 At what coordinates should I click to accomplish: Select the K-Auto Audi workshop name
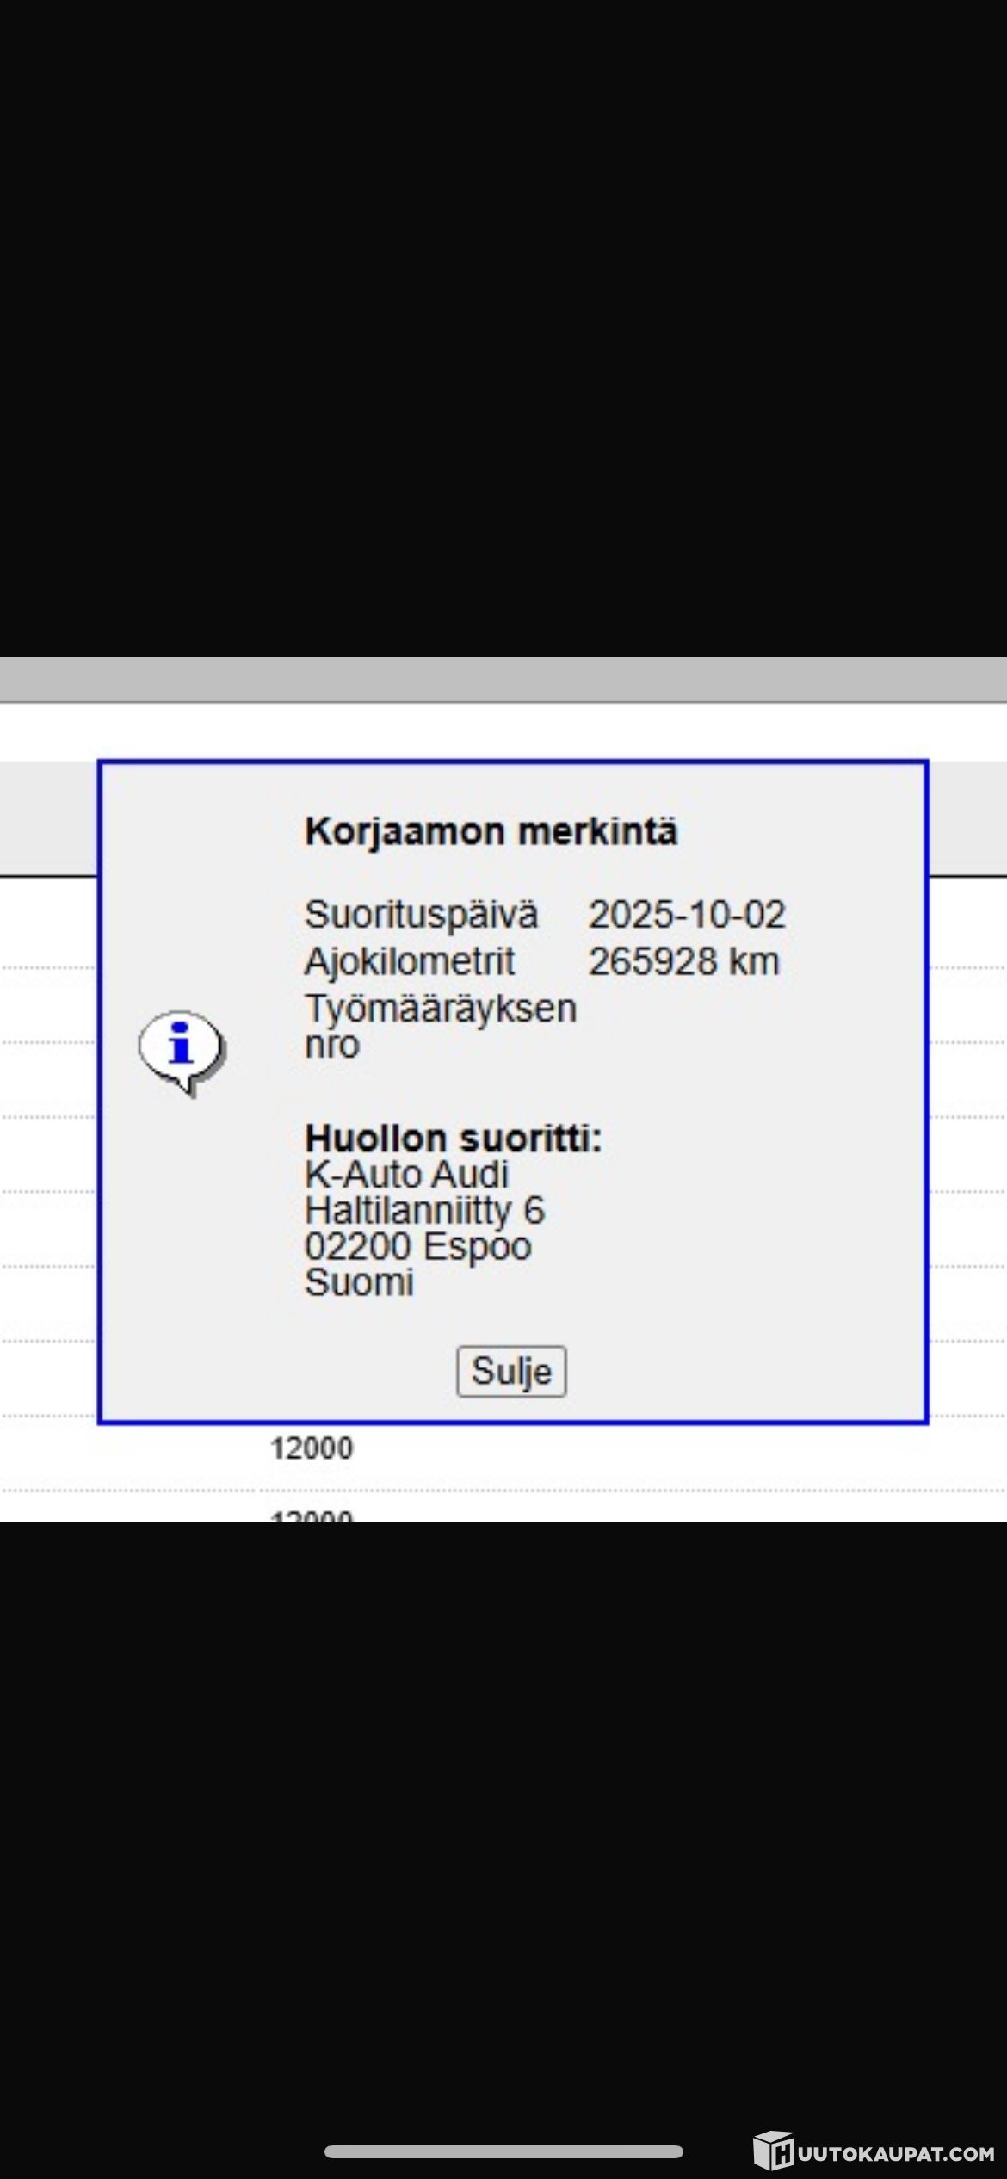click(406, 1174)
